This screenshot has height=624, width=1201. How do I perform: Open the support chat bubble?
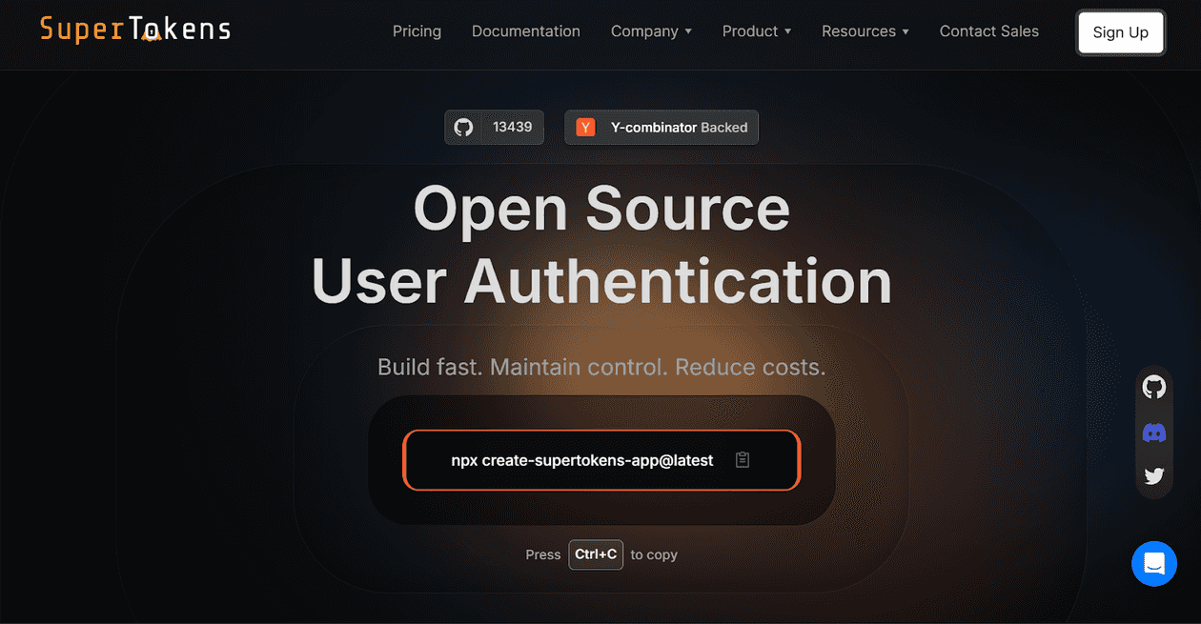[x=1154, y=563]
